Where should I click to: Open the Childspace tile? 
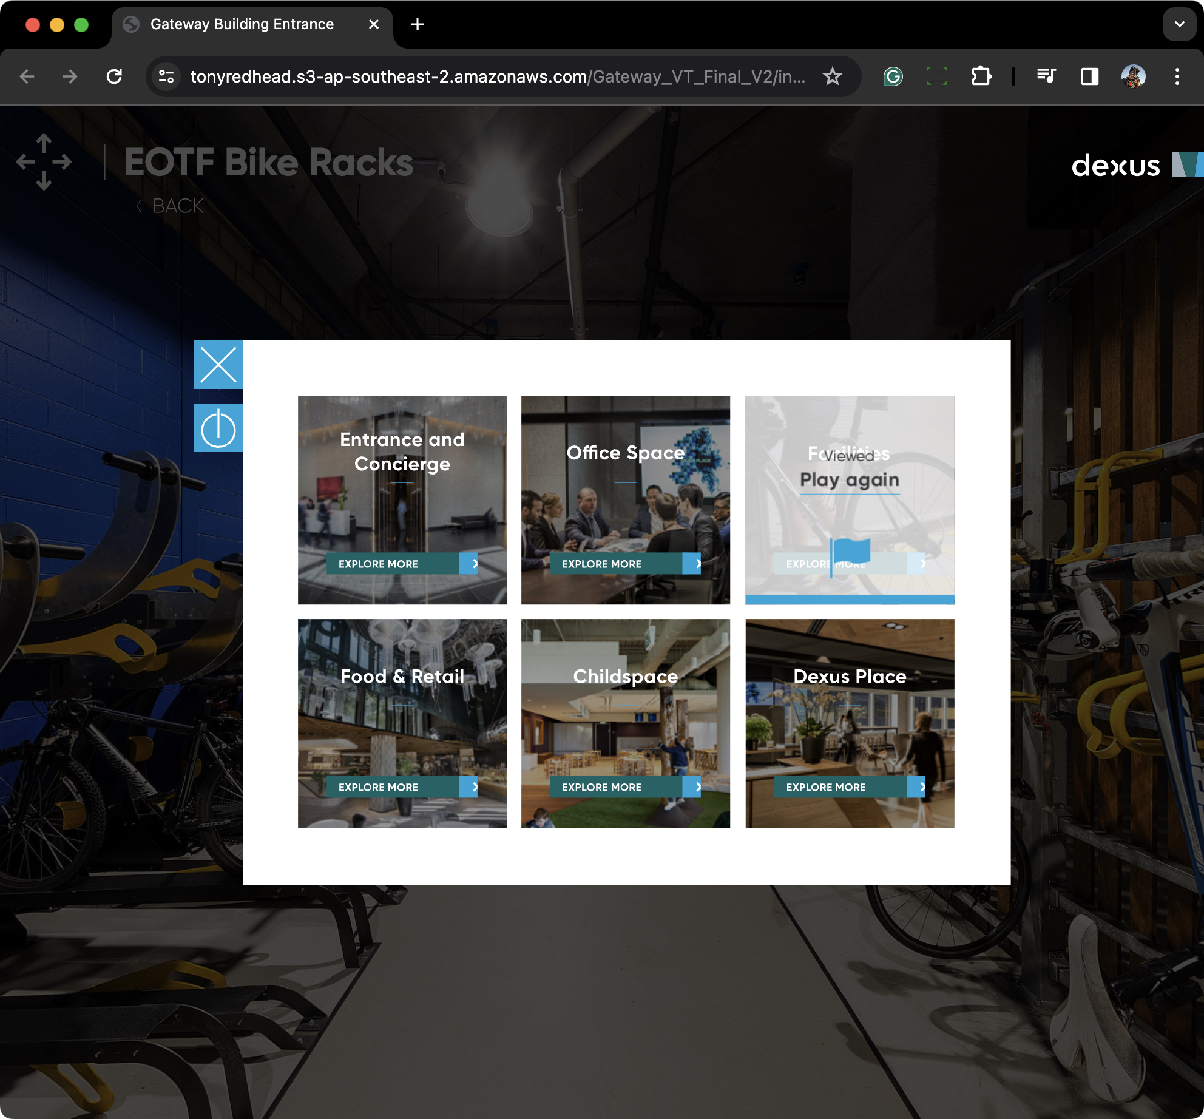coord(626,723)
